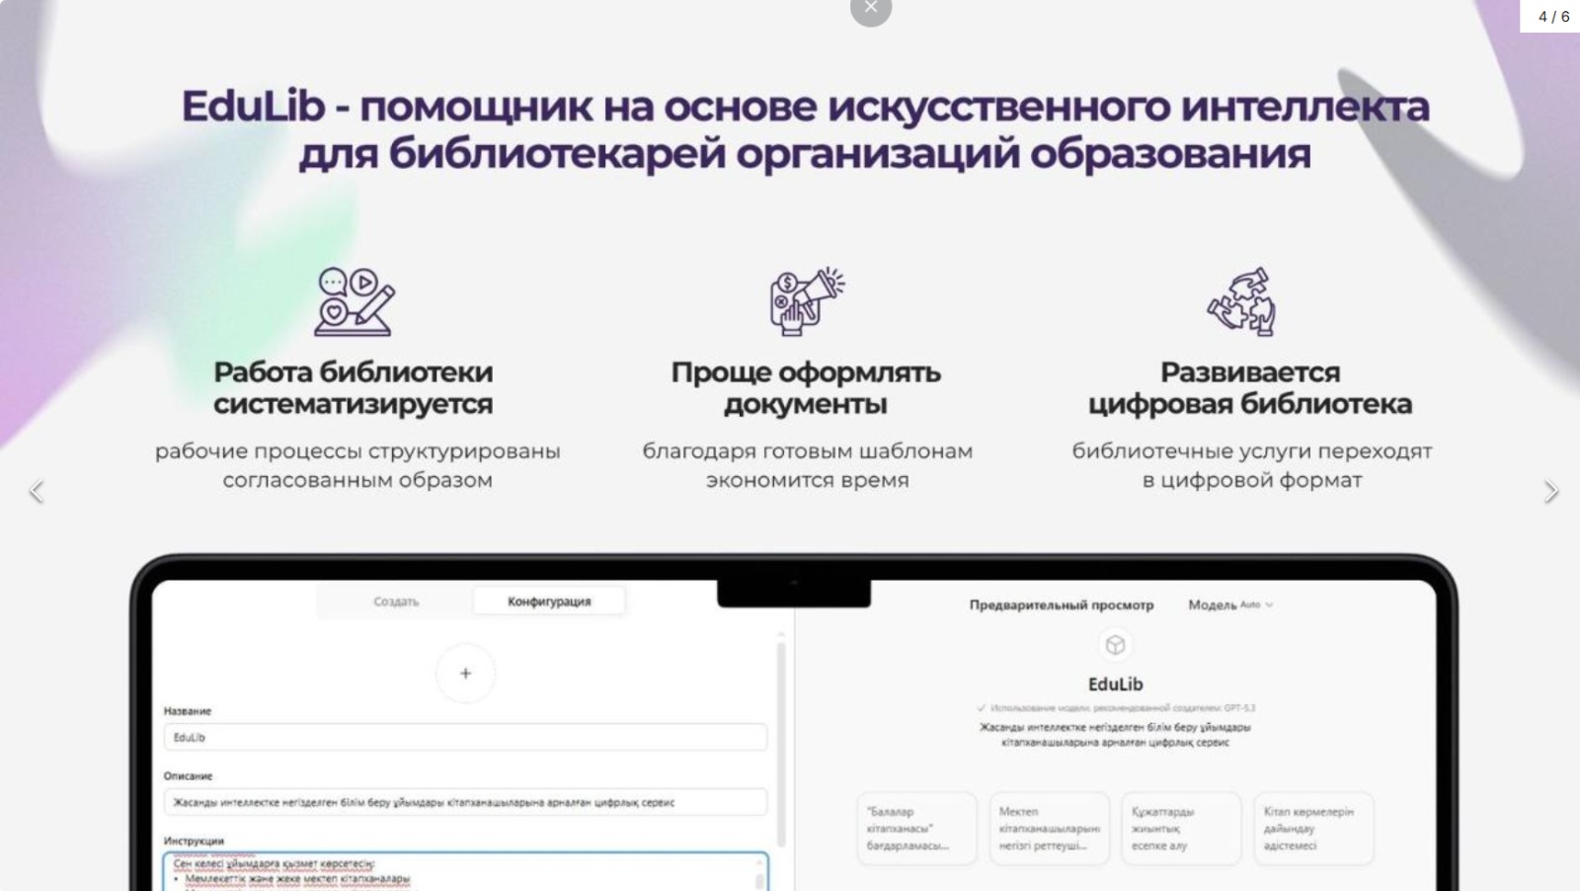Image resolution: width=1580 pixels, height=891 pixels.
Task: Go to previous slide with left arrow
Action: point(37,491)
